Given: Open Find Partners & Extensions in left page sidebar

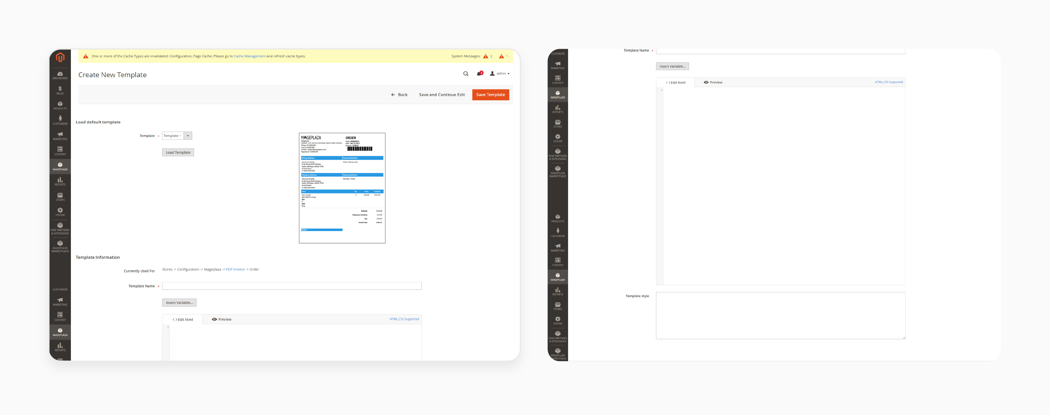Looking at the screenshot, I should tap(60, 228).
